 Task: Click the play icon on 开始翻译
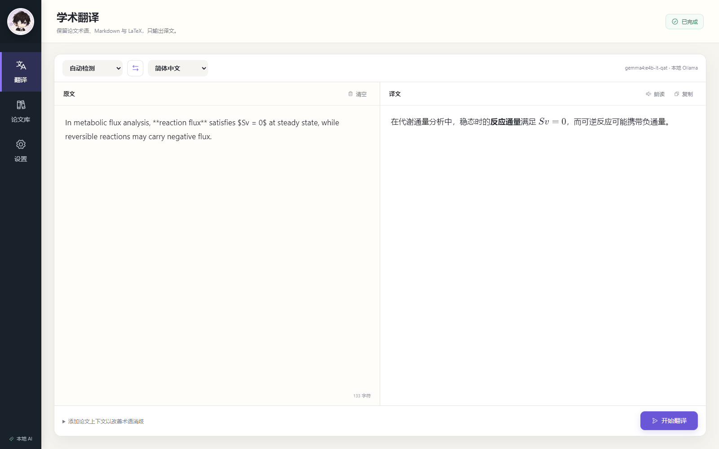click(x=655, y=421)
